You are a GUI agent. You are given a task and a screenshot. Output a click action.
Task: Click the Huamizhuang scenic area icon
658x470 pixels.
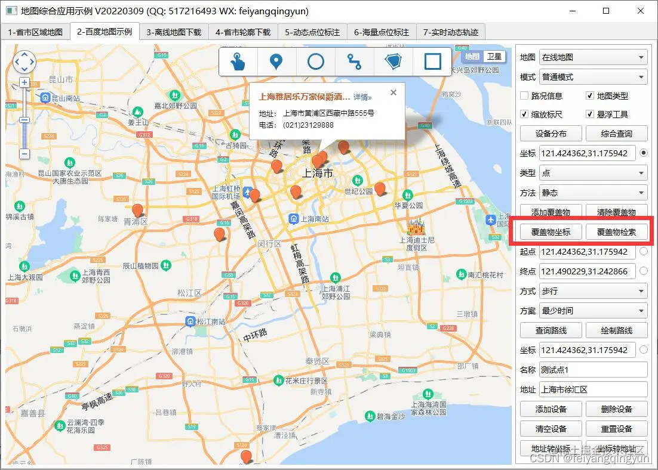tap(278, 381)
